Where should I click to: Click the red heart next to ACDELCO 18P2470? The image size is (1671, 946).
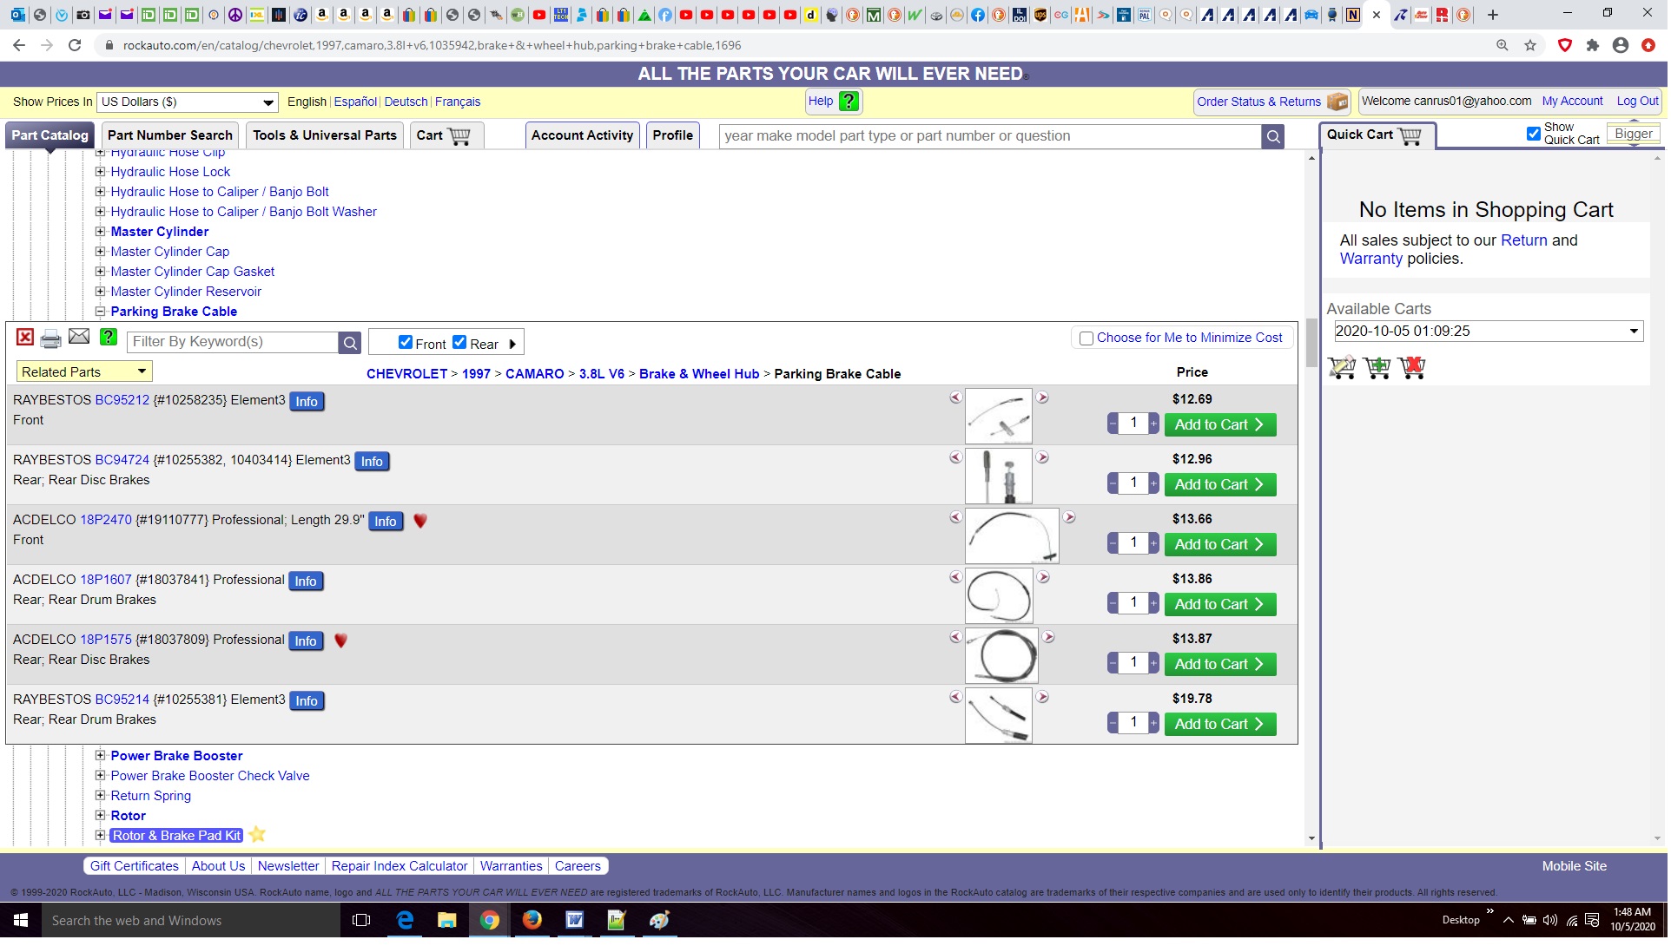421,522
